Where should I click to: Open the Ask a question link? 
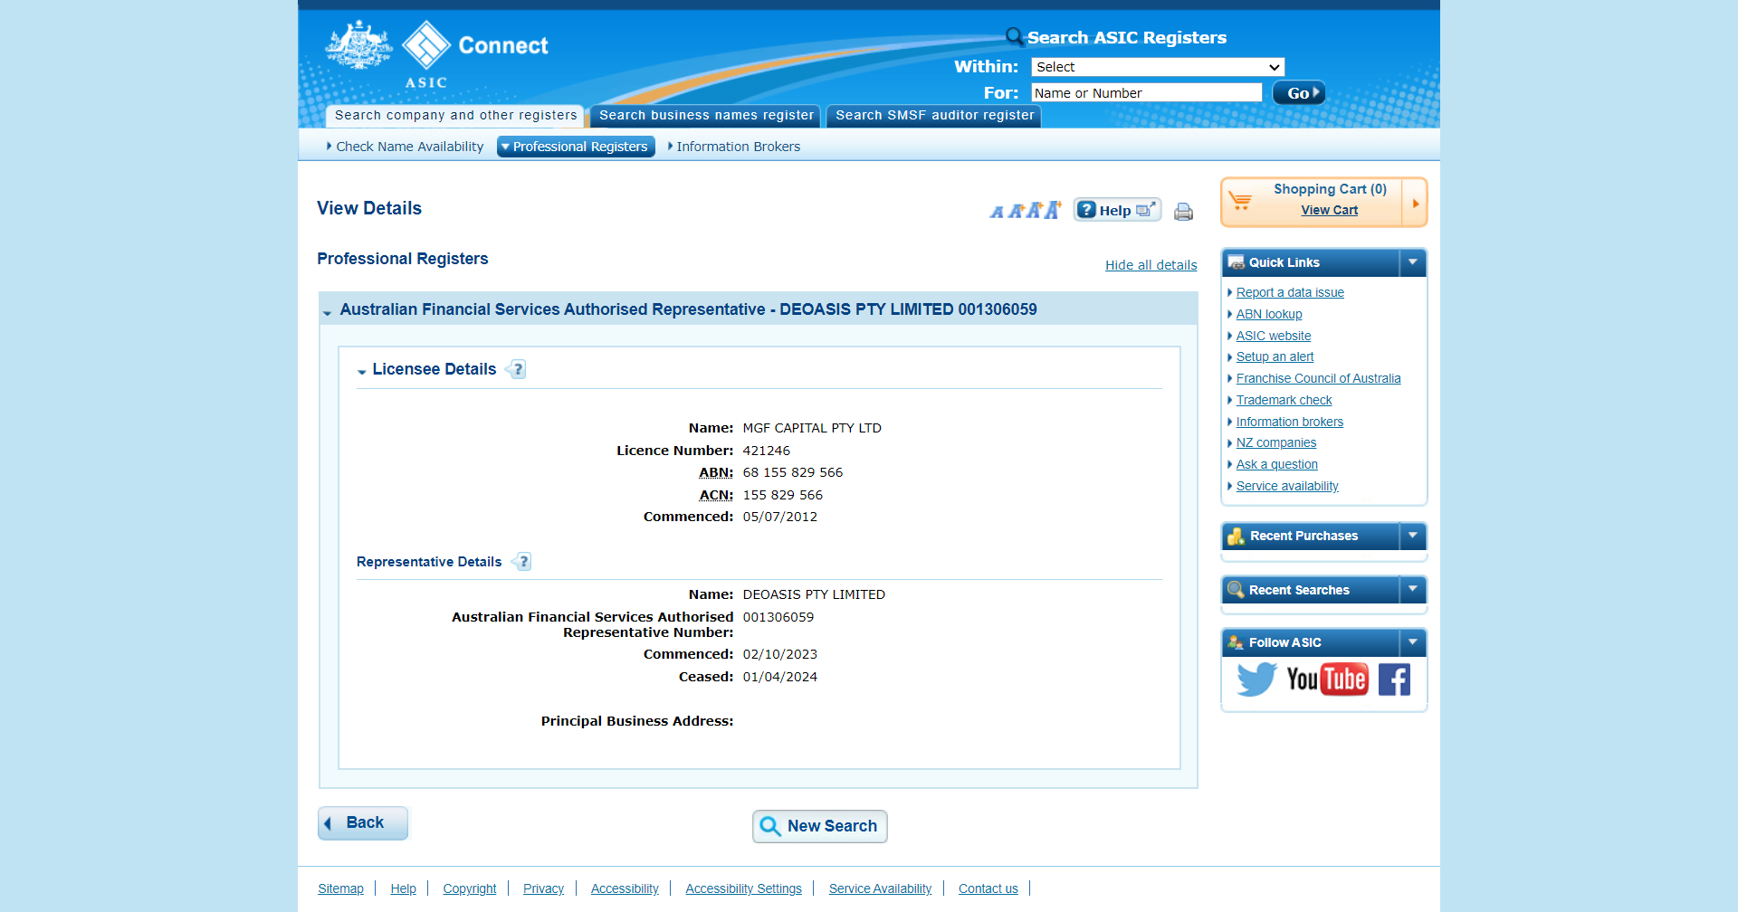(x=1277, y=464)
